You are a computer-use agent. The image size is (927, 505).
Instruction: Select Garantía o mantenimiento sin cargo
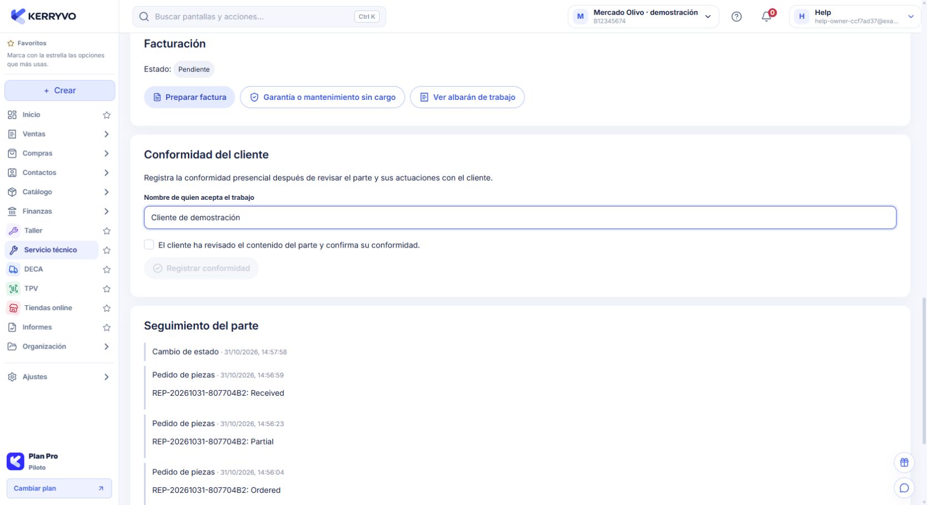pos(323,97)
